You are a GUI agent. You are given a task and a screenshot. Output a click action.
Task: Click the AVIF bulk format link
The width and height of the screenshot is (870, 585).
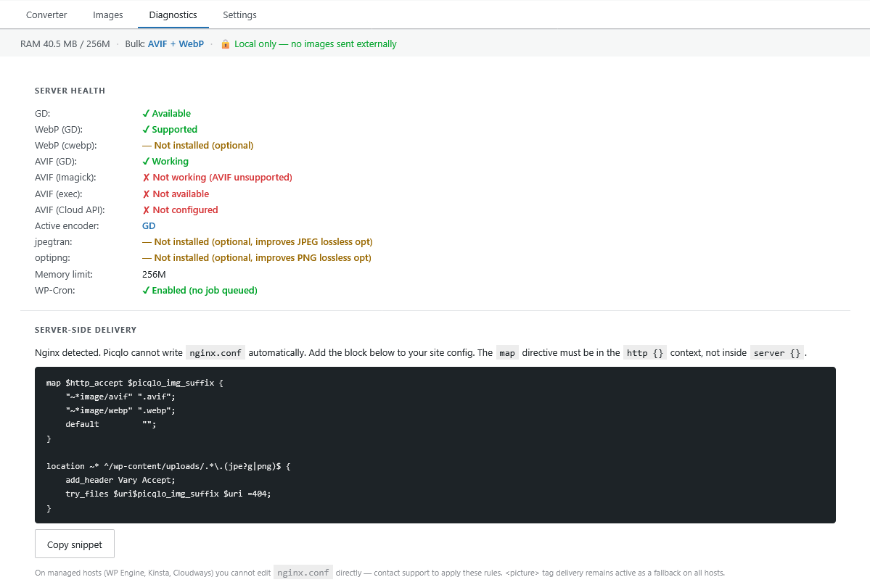tap(157, 43)
